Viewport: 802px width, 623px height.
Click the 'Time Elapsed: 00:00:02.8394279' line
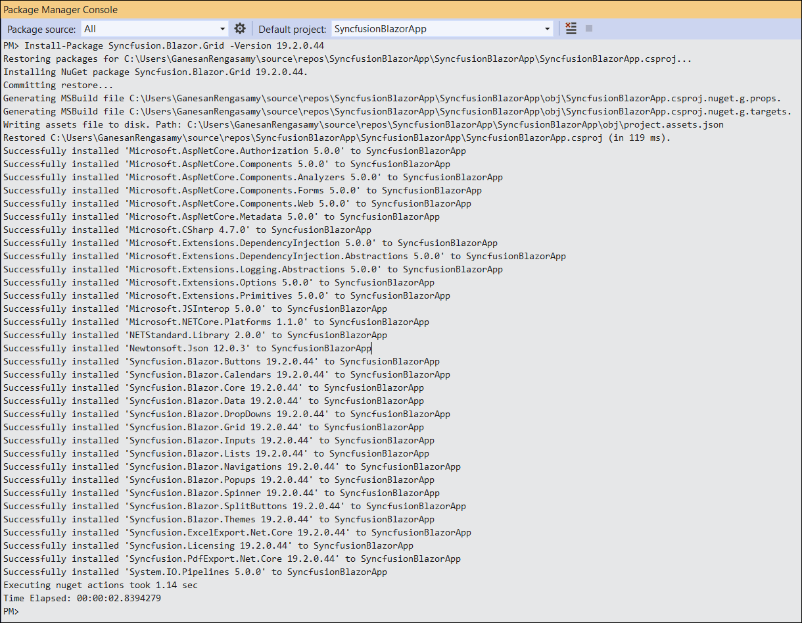[82, 598]
